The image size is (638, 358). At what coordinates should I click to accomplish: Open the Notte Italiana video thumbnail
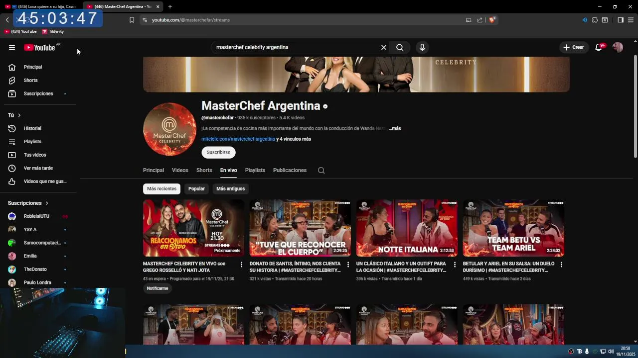click(x=407, y=228)
